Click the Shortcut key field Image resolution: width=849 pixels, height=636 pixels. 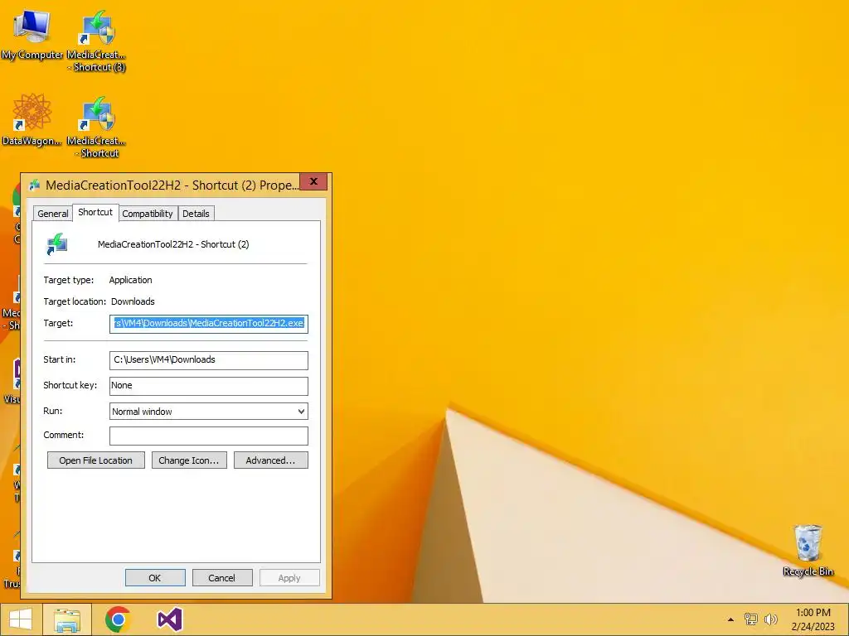208,386
